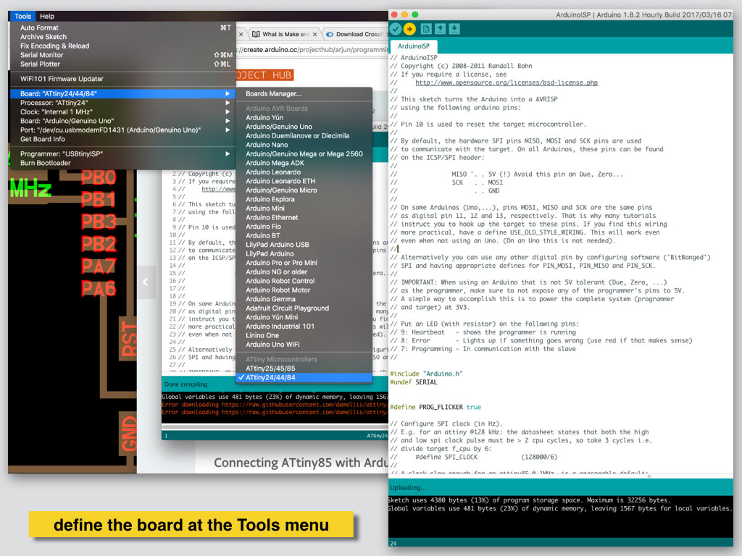Choose Arduino Pro or Pro Mini
This screenshot has height=556, width=742.
(x=304, y=263)
